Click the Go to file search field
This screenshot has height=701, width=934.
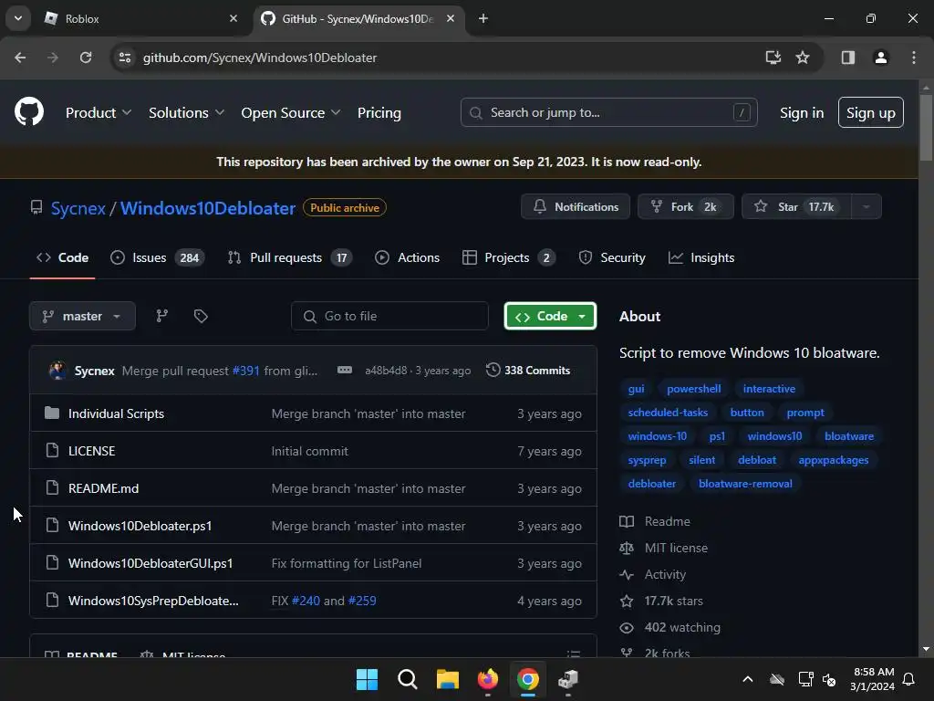pos(389,316)
